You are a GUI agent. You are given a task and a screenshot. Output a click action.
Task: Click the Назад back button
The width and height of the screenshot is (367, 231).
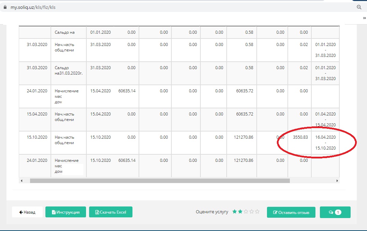point(27,212)
